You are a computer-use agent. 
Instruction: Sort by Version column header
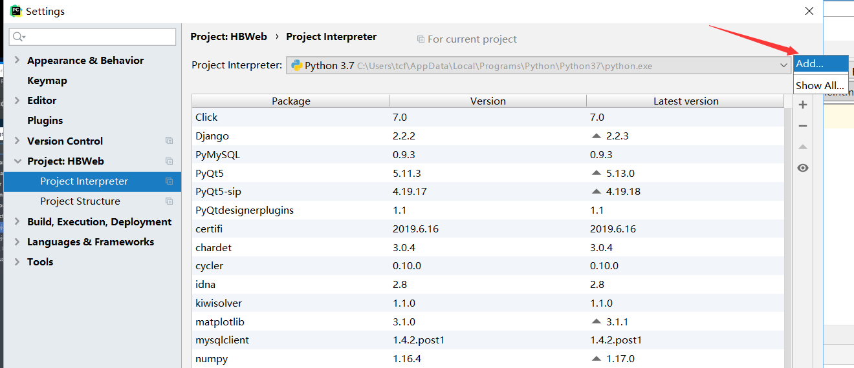click(488, 101)
